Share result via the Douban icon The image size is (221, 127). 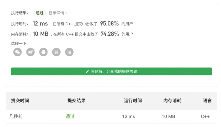56,52
